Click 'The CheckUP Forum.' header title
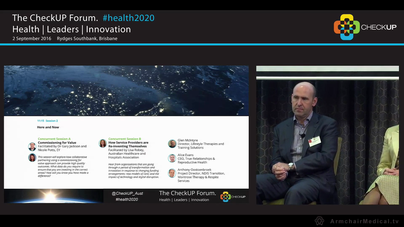The width and height of the screenshot is (404, 227). (x=55, y=18)
